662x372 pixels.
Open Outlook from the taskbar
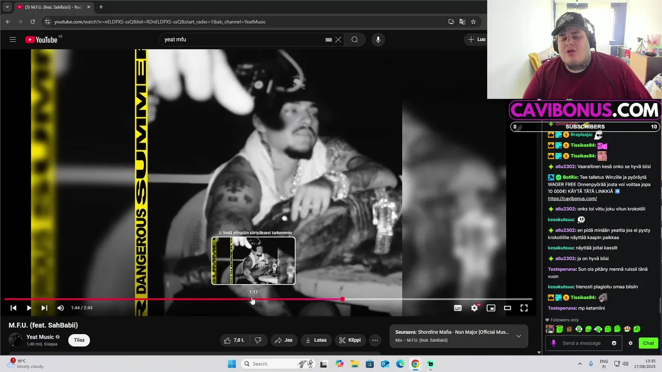pyautogui.click(x=385, y=364)
